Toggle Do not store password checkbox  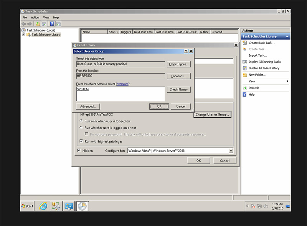pos(86,134)
